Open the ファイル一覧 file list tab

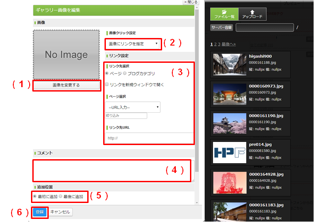(x=224, y=15)
